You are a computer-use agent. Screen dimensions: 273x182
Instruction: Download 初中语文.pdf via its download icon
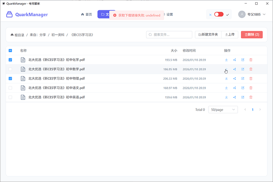[x=226, y=88]
